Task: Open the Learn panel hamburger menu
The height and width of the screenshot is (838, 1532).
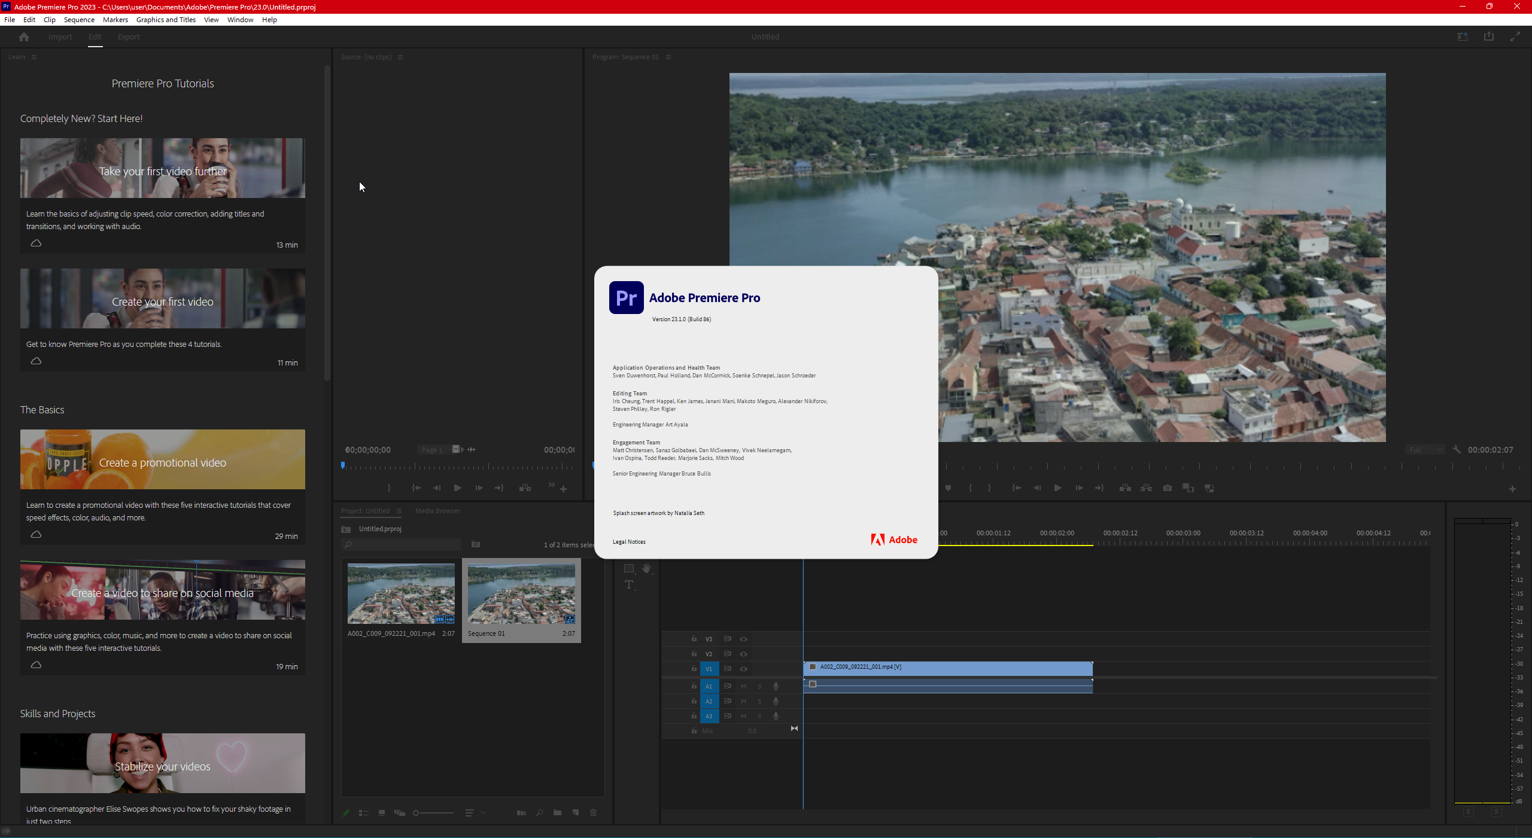Action: [34, 57]
